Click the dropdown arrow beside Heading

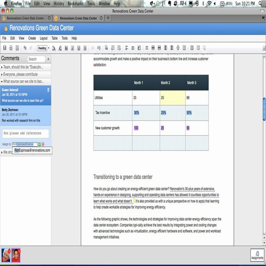48,48
